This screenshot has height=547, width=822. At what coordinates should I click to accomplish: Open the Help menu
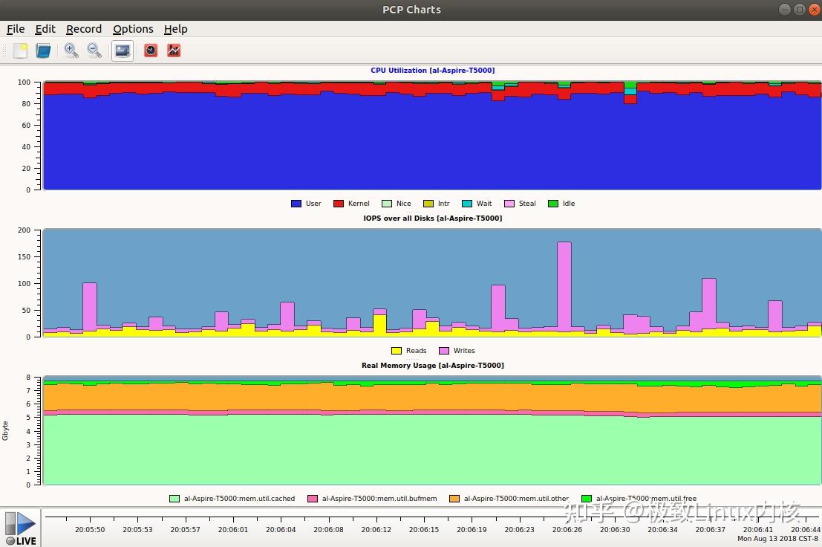point(176,29)
